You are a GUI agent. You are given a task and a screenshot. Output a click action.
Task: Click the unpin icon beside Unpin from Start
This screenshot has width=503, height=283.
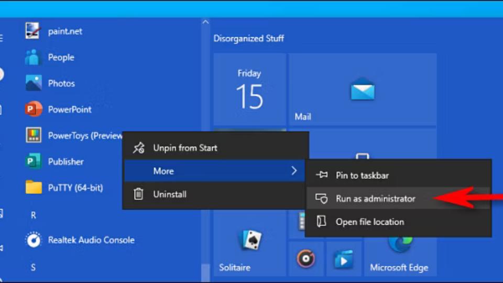[x=139, y=148]
